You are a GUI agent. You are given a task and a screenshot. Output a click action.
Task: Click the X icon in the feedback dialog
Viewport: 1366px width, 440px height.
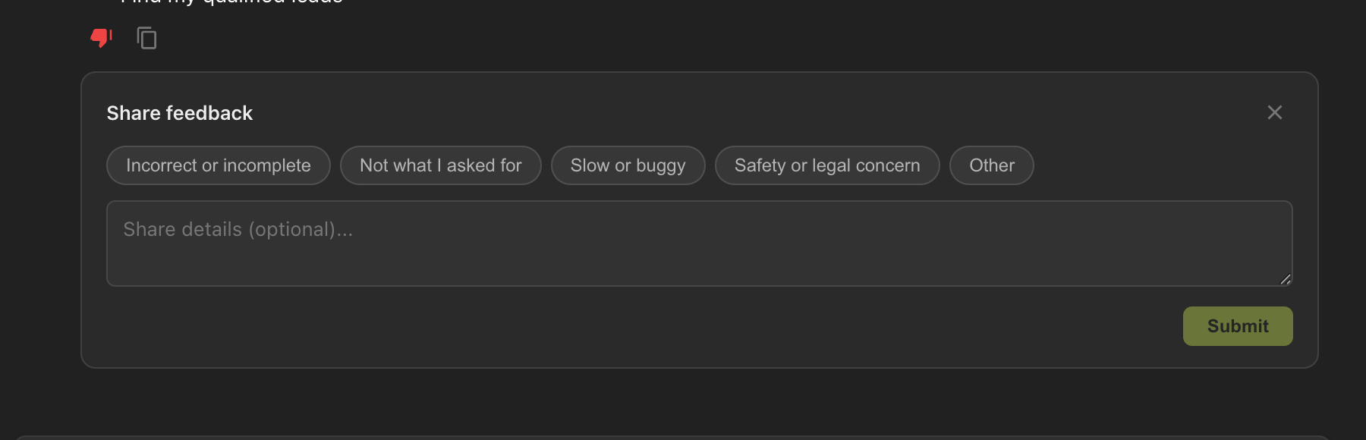click(1274, 112)
